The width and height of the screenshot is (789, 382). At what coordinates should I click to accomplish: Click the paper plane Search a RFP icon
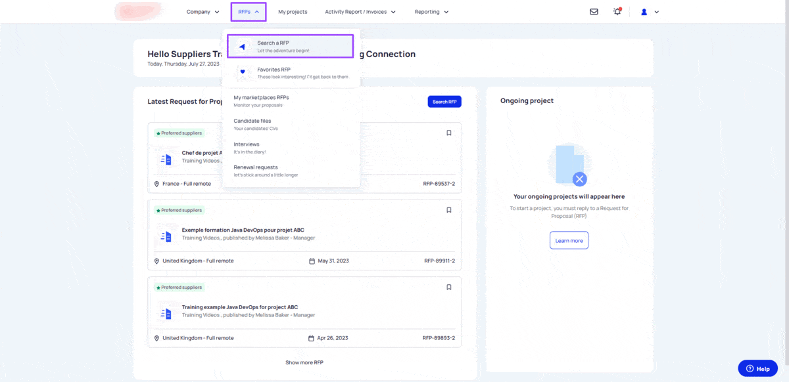pyautogui.click(x=243, y=47)
